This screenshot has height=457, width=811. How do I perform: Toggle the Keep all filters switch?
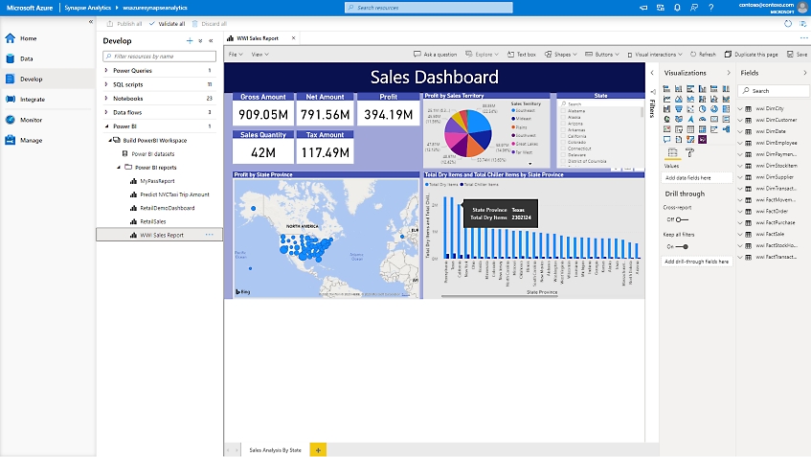click(681, 246)
